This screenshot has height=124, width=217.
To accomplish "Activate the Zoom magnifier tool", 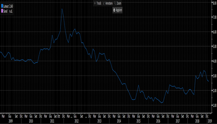I will coord(118,3).
